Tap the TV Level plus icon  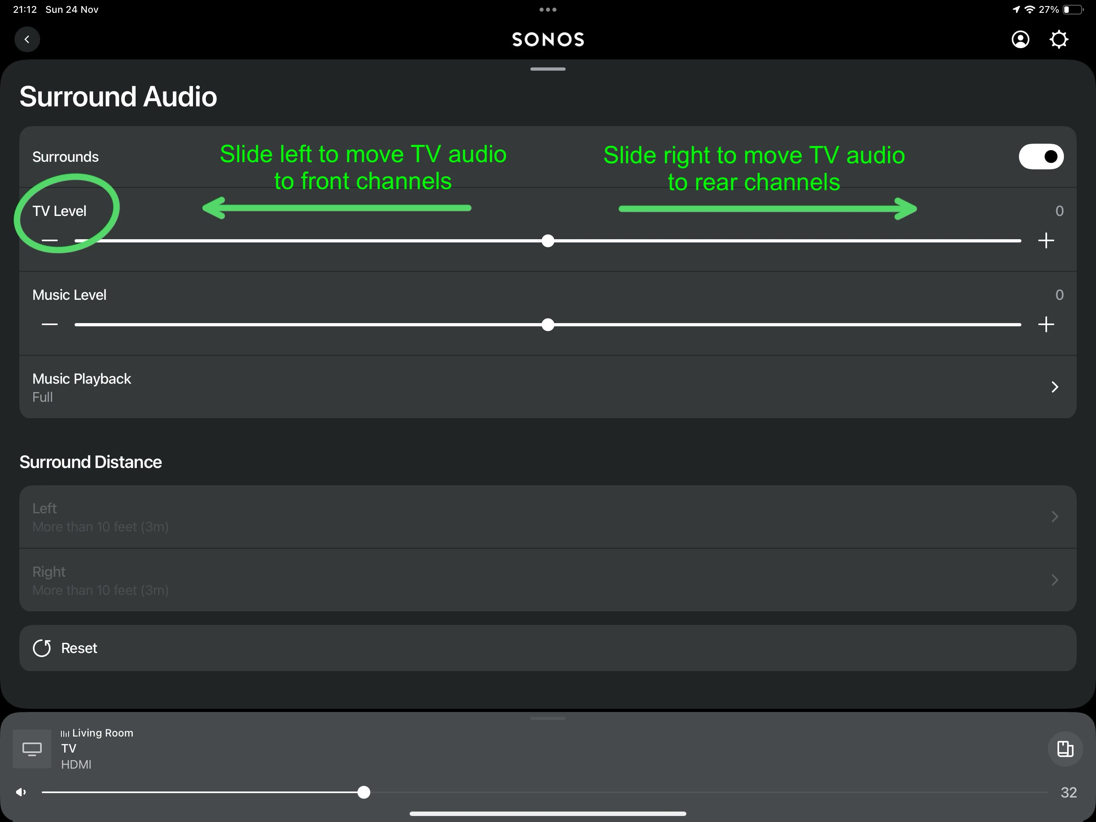tap(1046, 240)
